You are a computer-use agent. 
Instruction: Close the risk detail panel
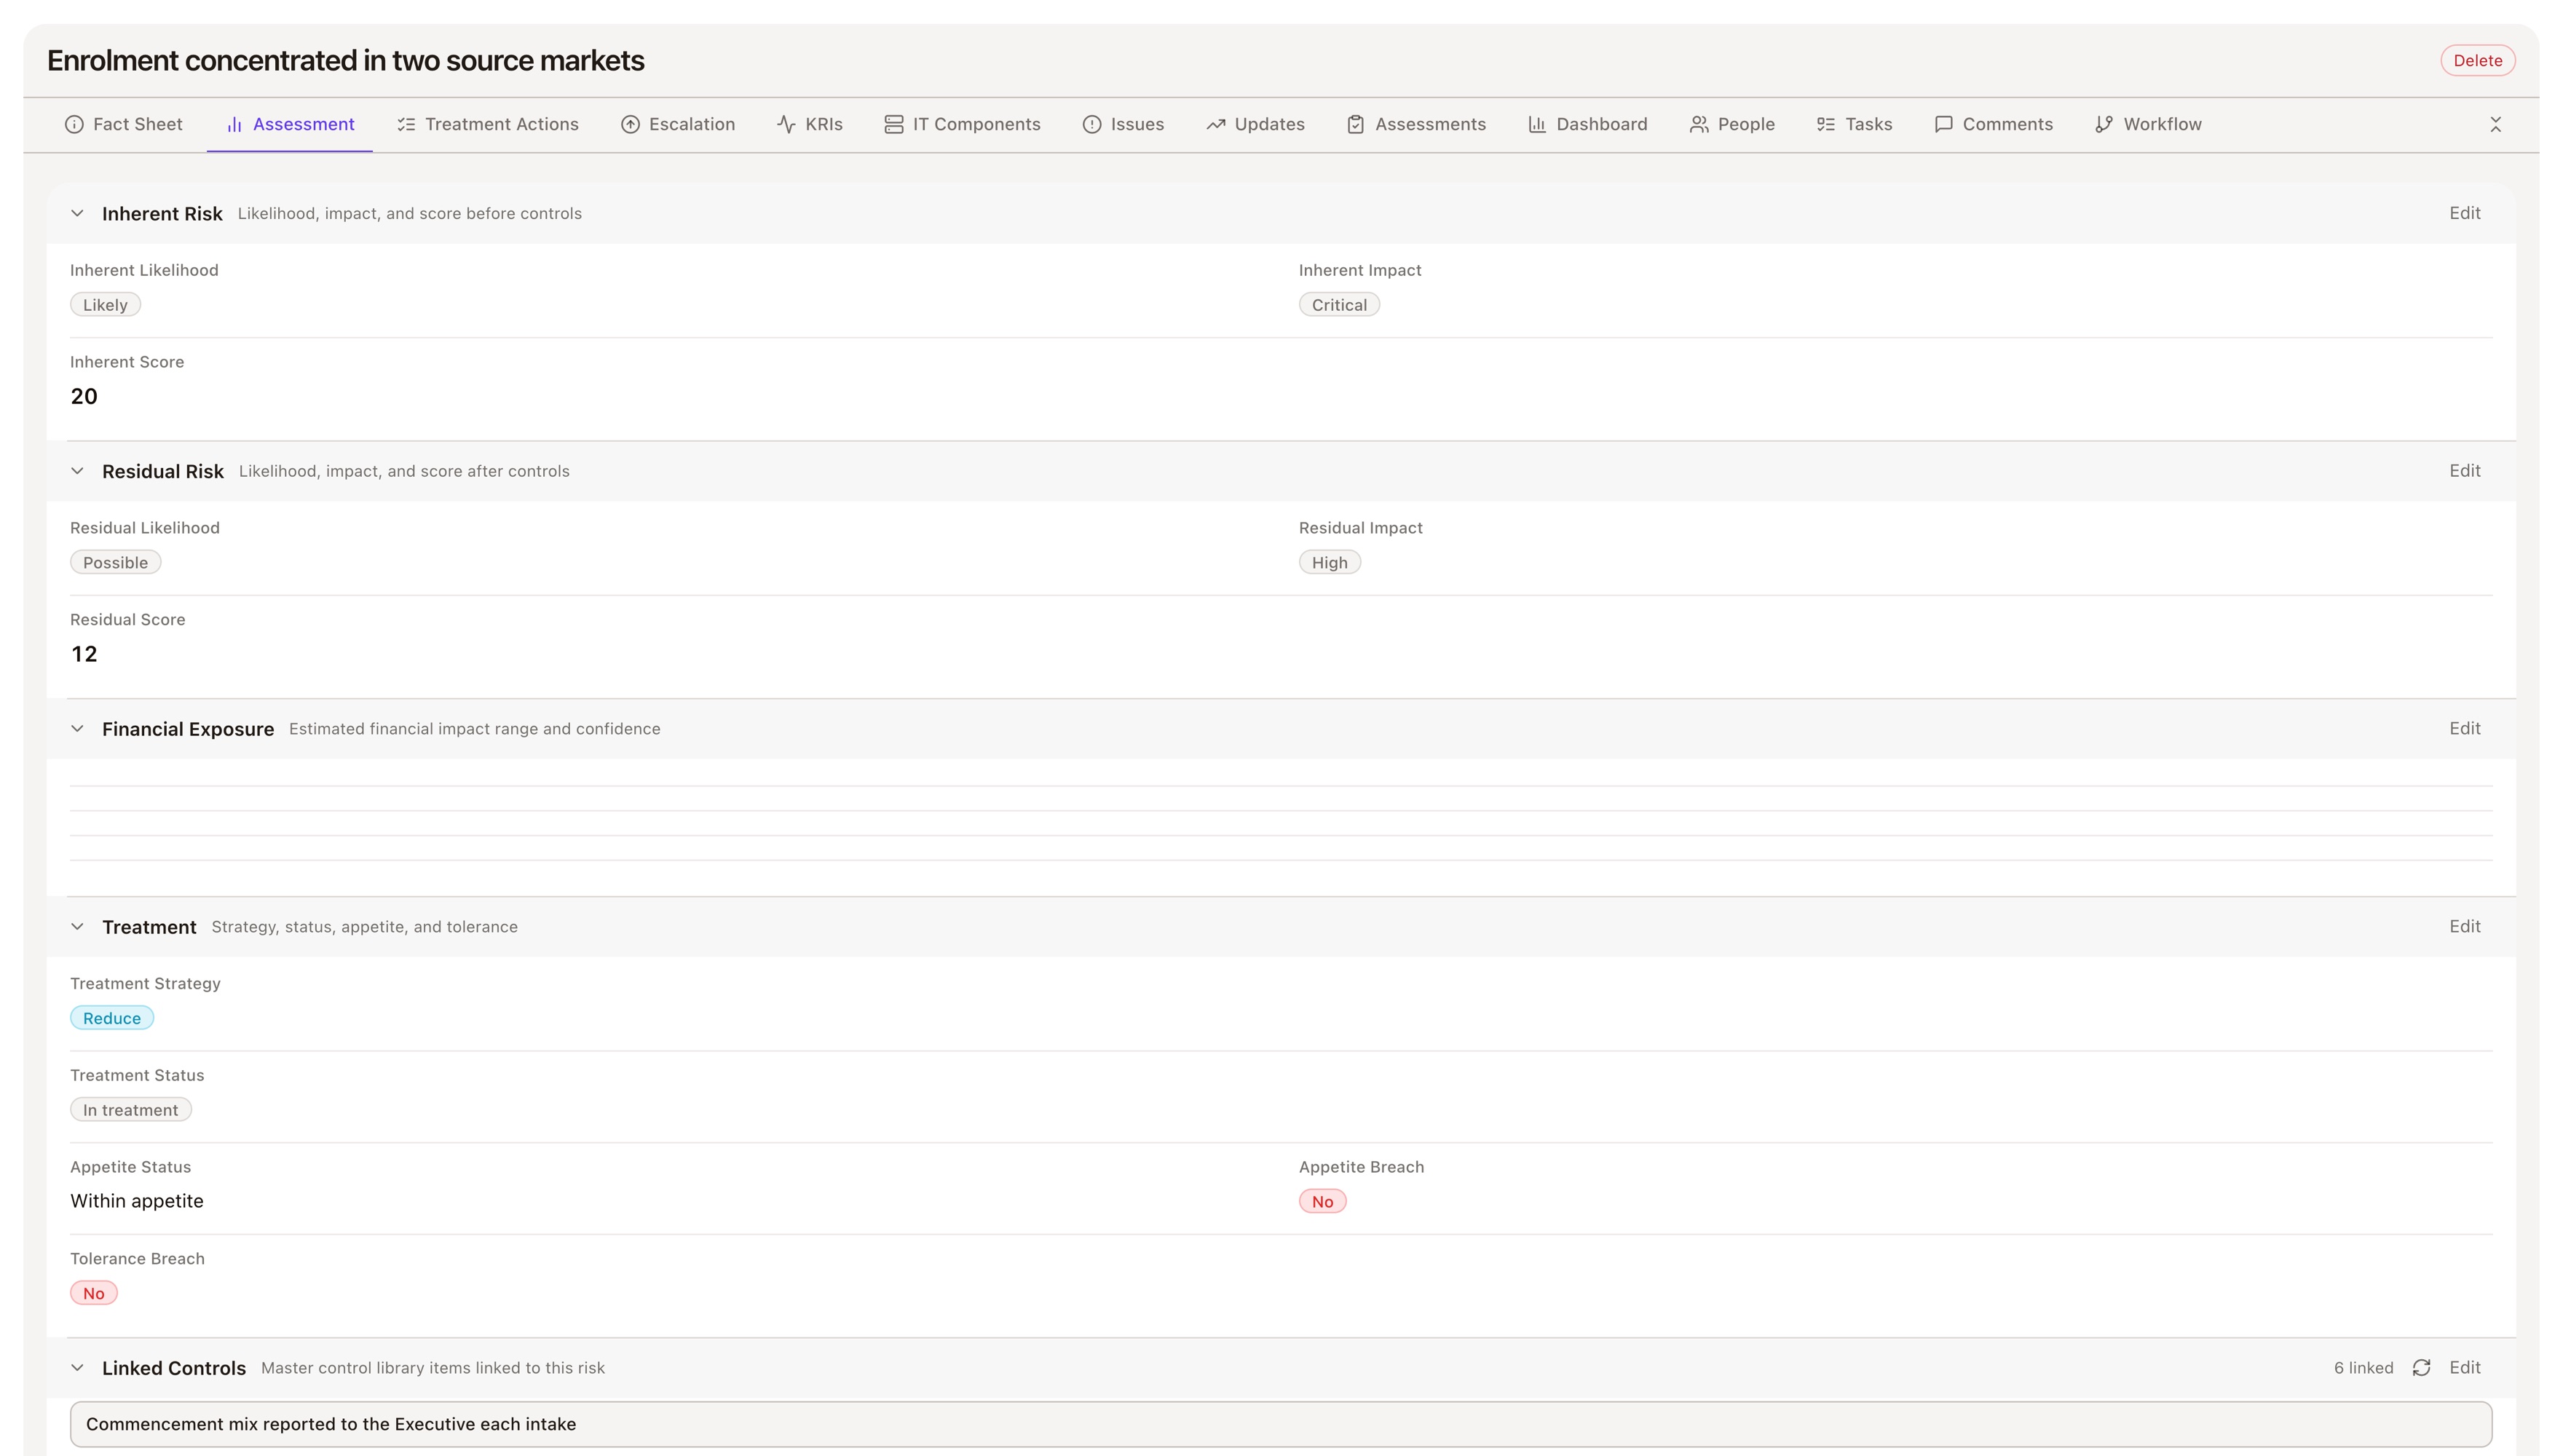2495,124
